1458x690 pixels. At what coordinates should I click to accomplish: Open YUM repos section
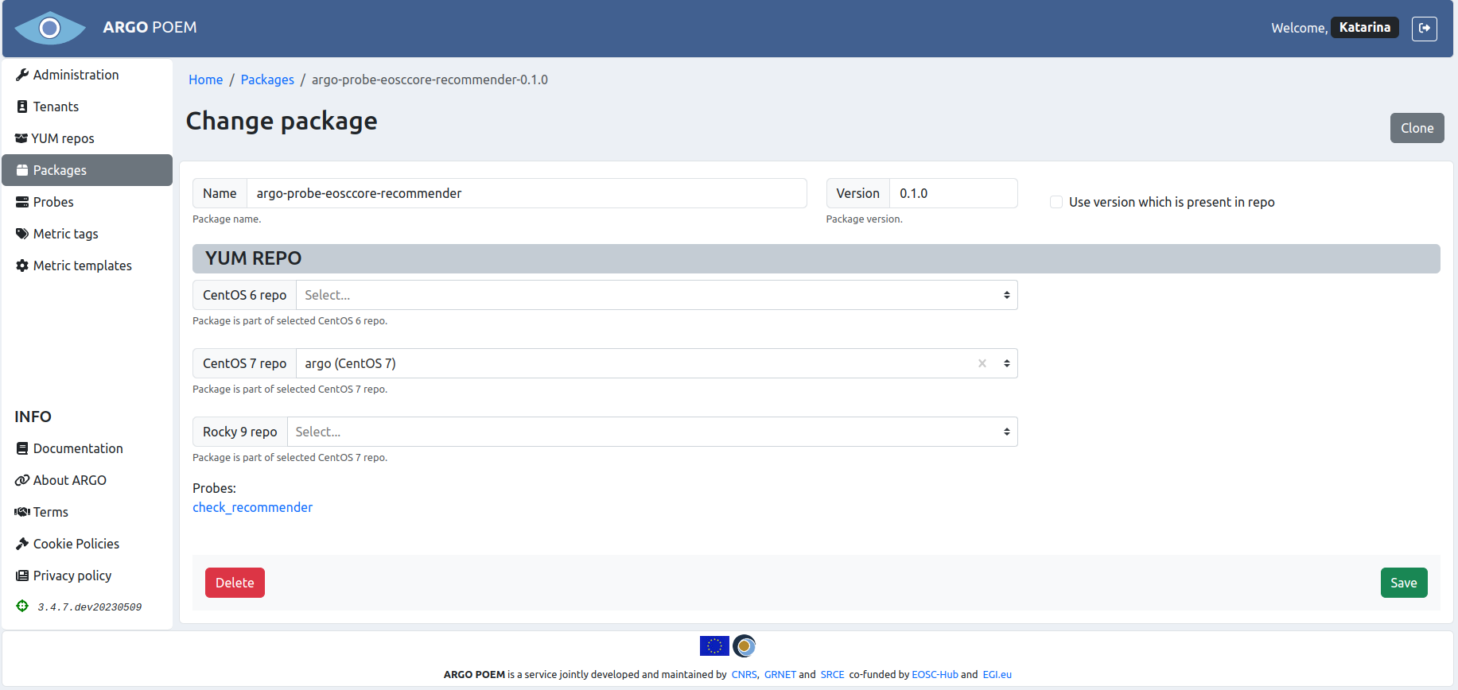pyautogui.click(x=87, y=138)
